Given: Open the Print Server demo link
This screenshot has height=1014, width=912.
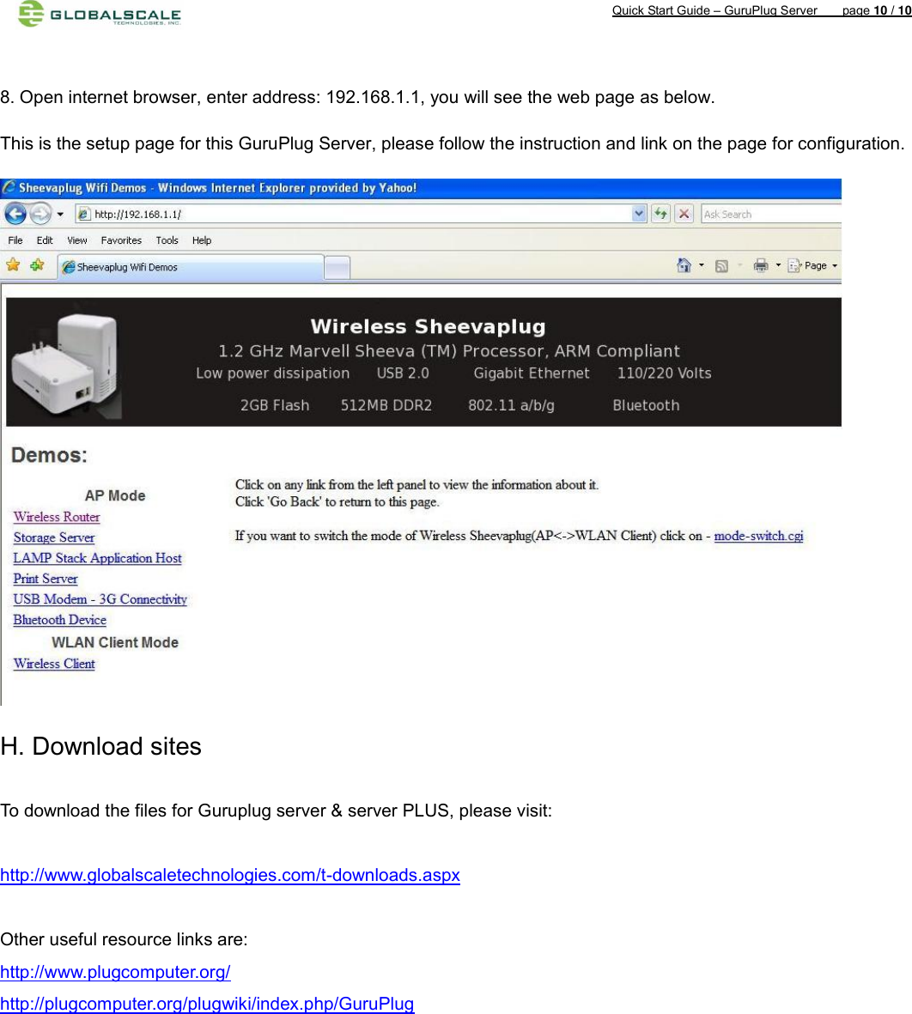Looking at the screenshot, I should [46, 580].
